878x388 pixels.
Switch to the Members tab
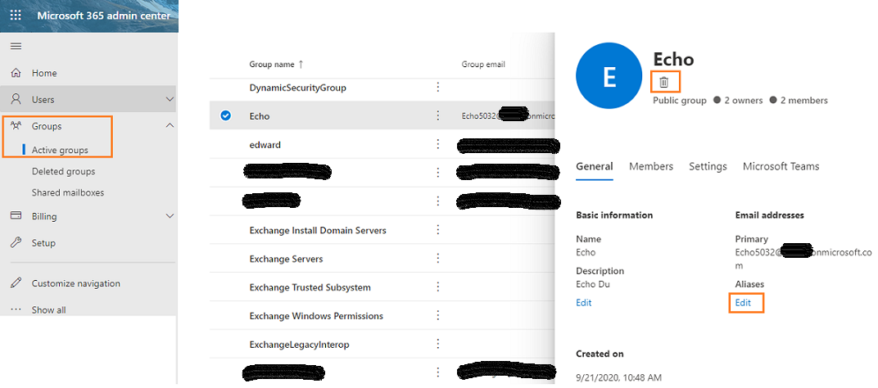click(650, 166)
